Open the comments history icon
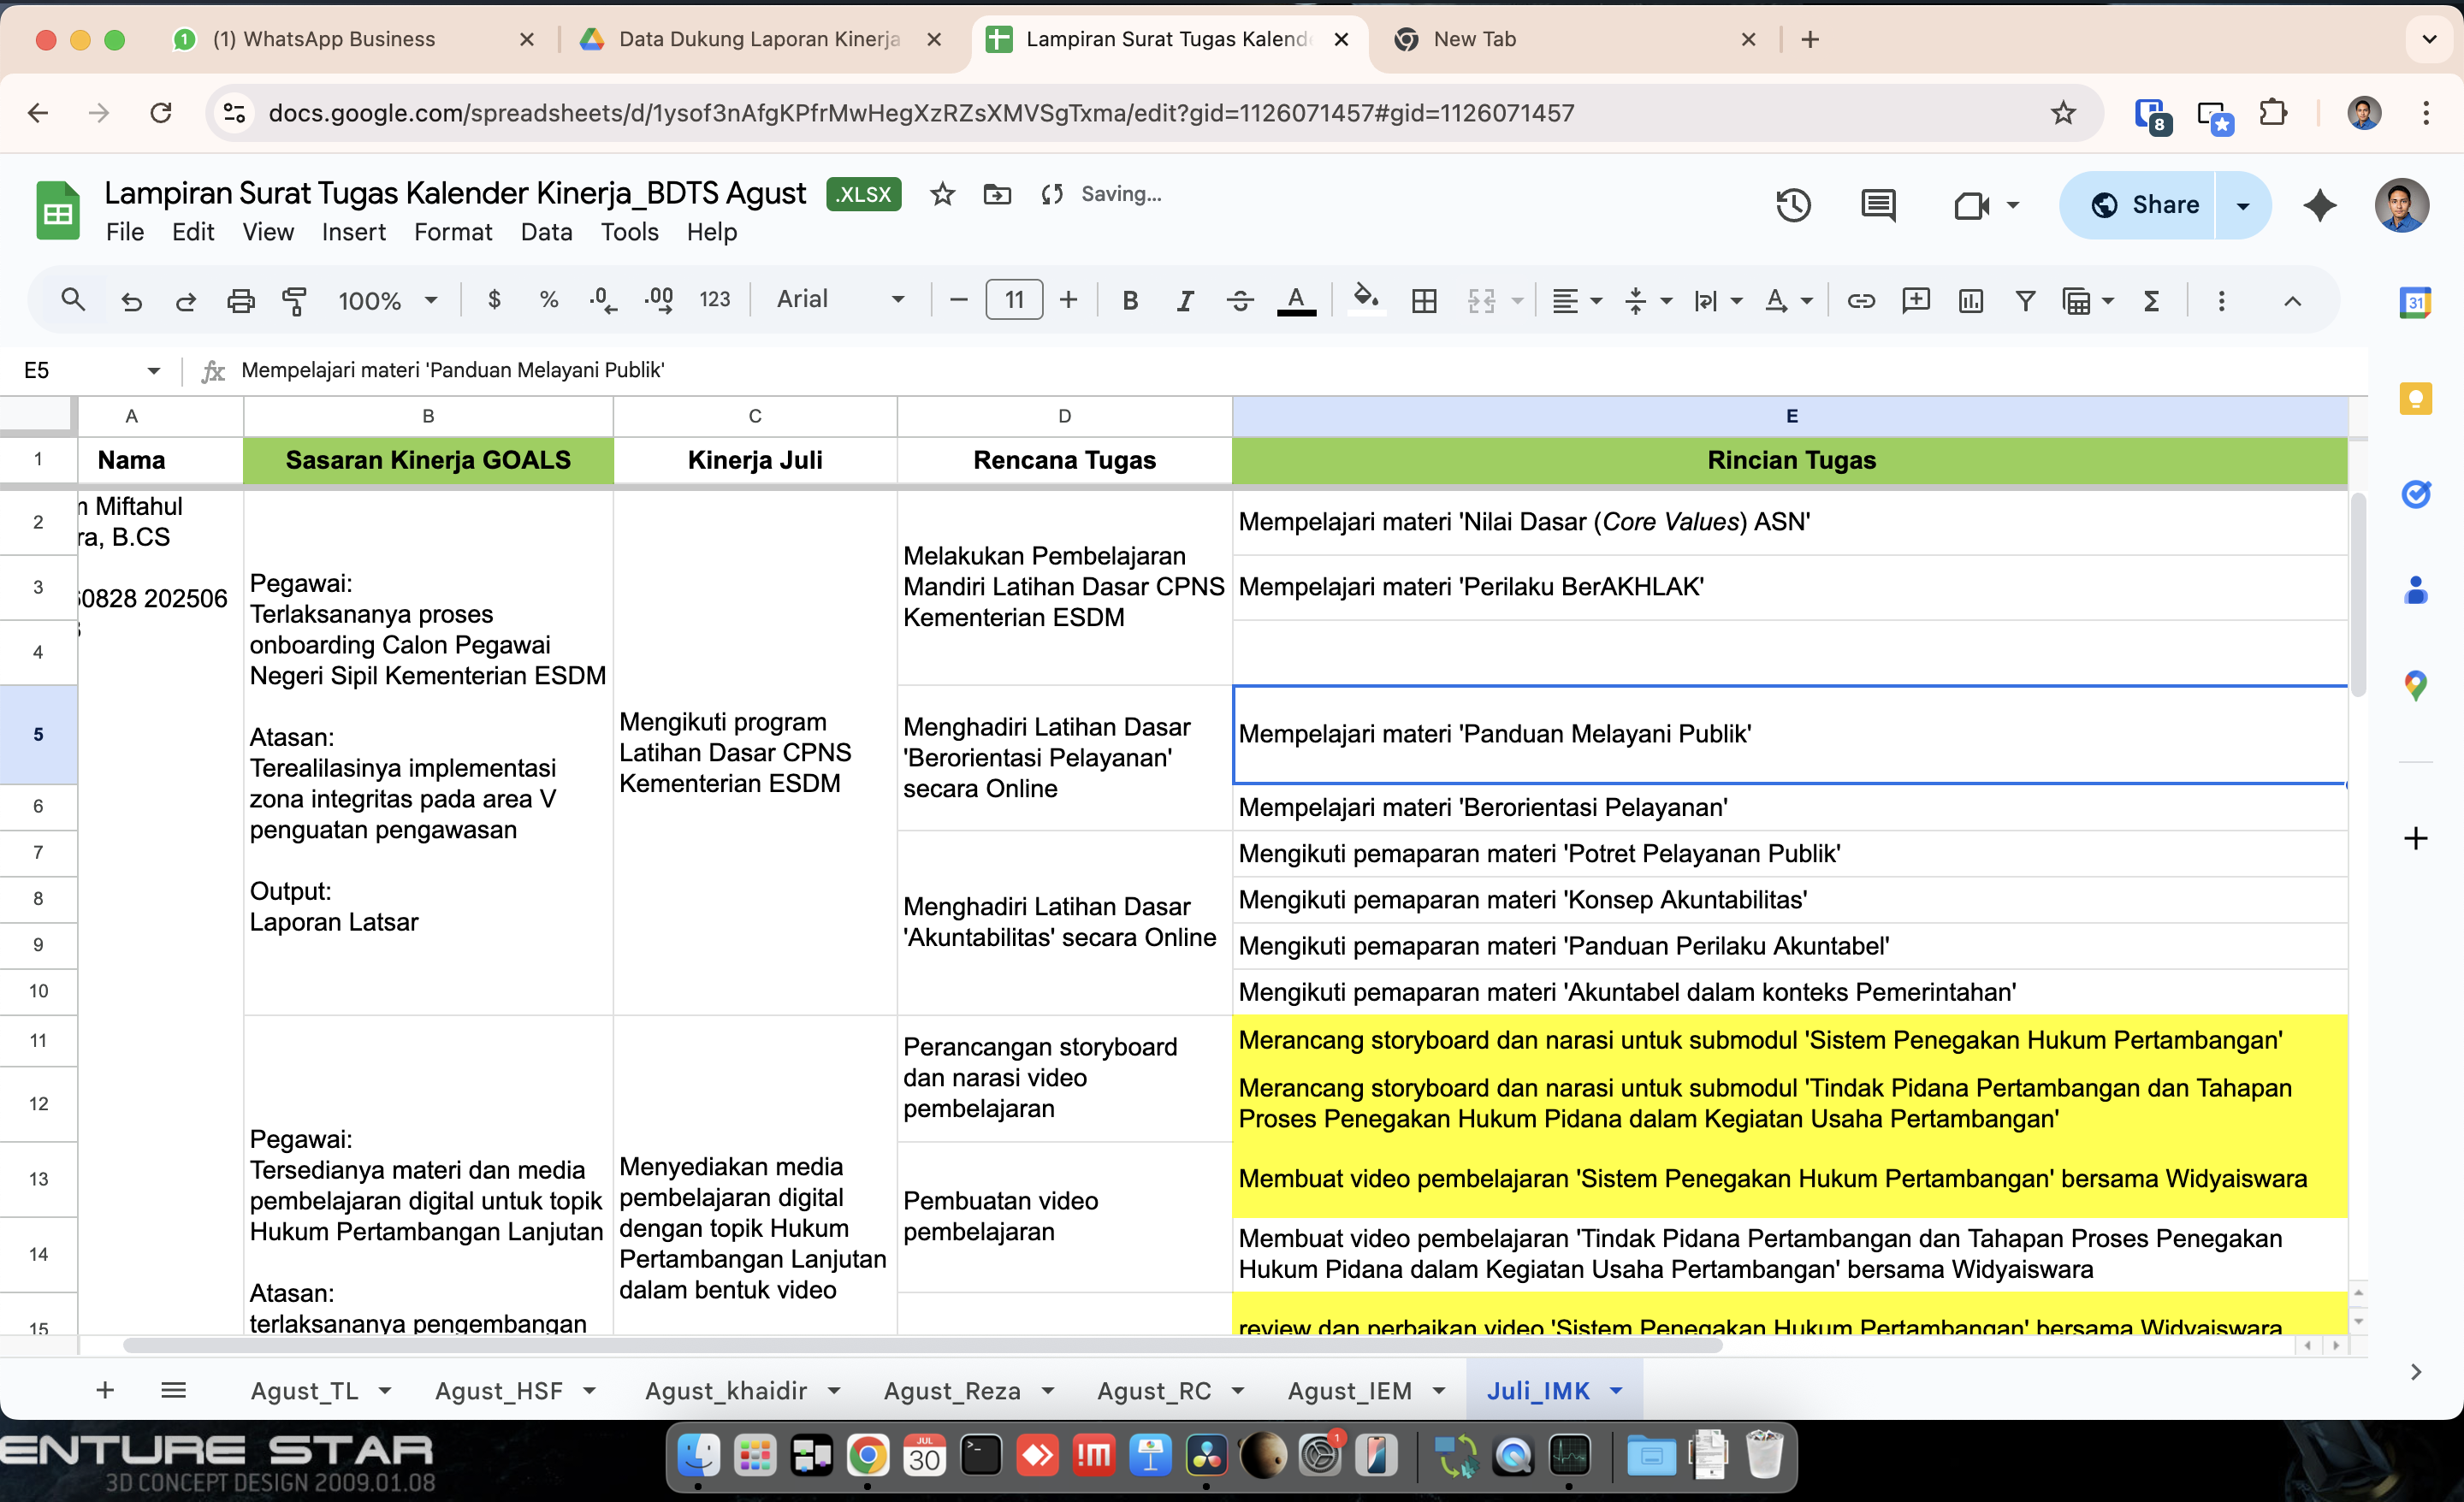This screenshot has height=1502, width=2464. [x=1878, y=205]
